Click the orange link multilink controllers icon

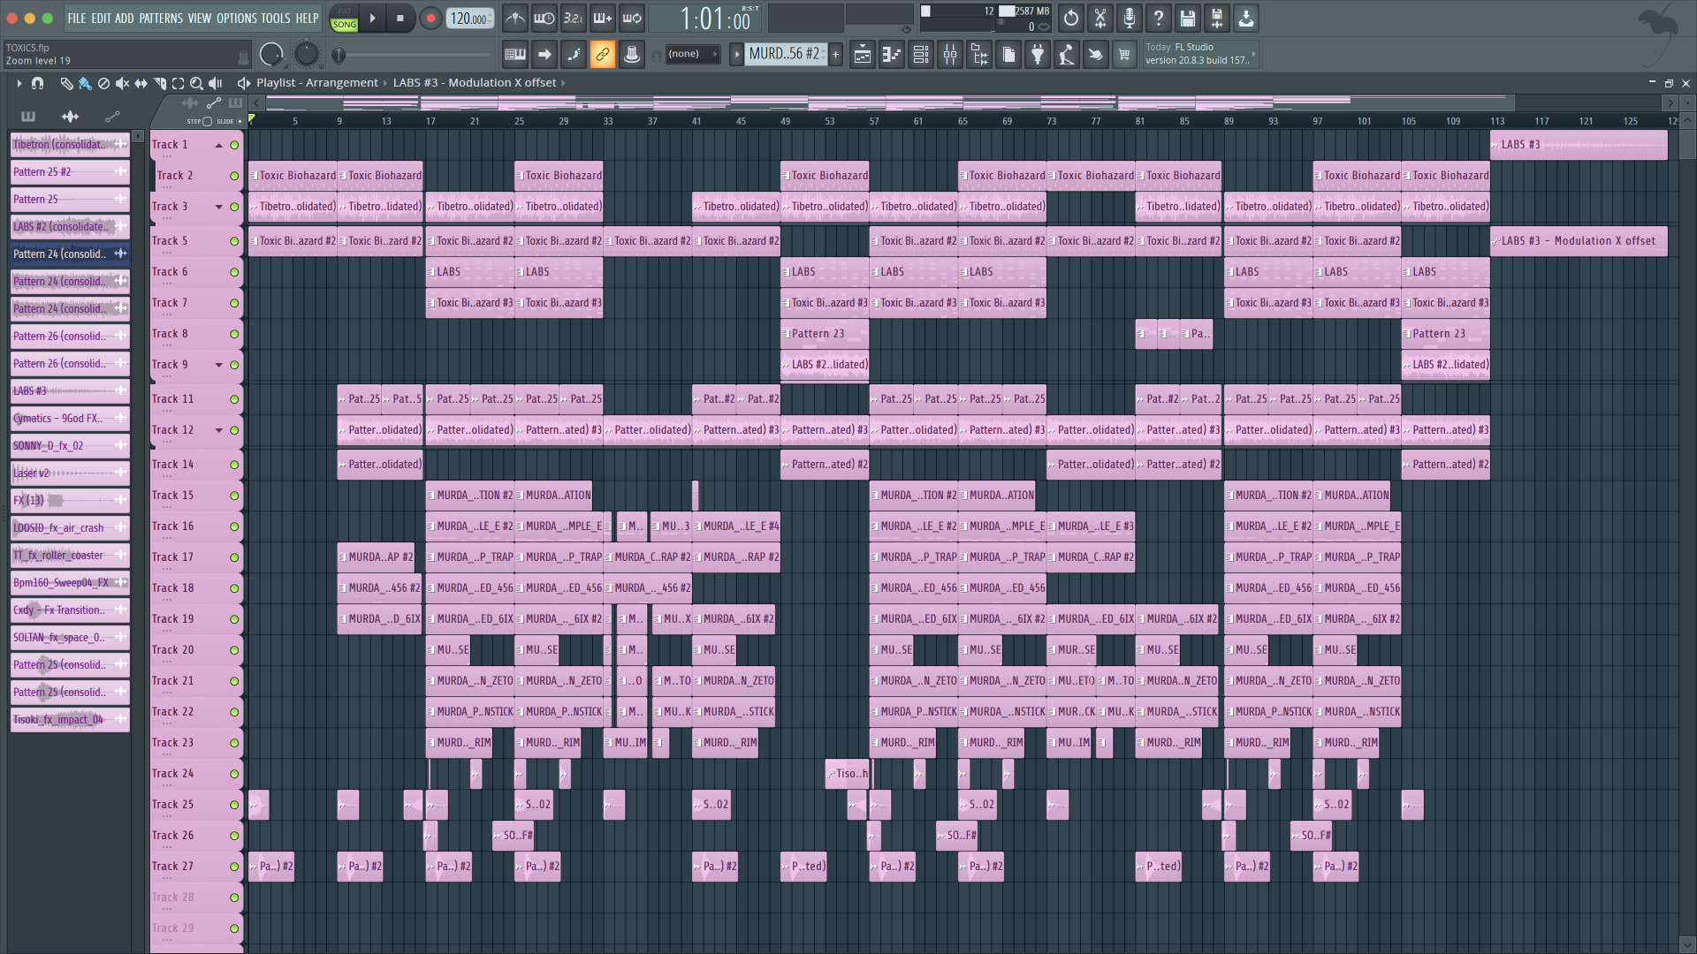click(603, 55)
